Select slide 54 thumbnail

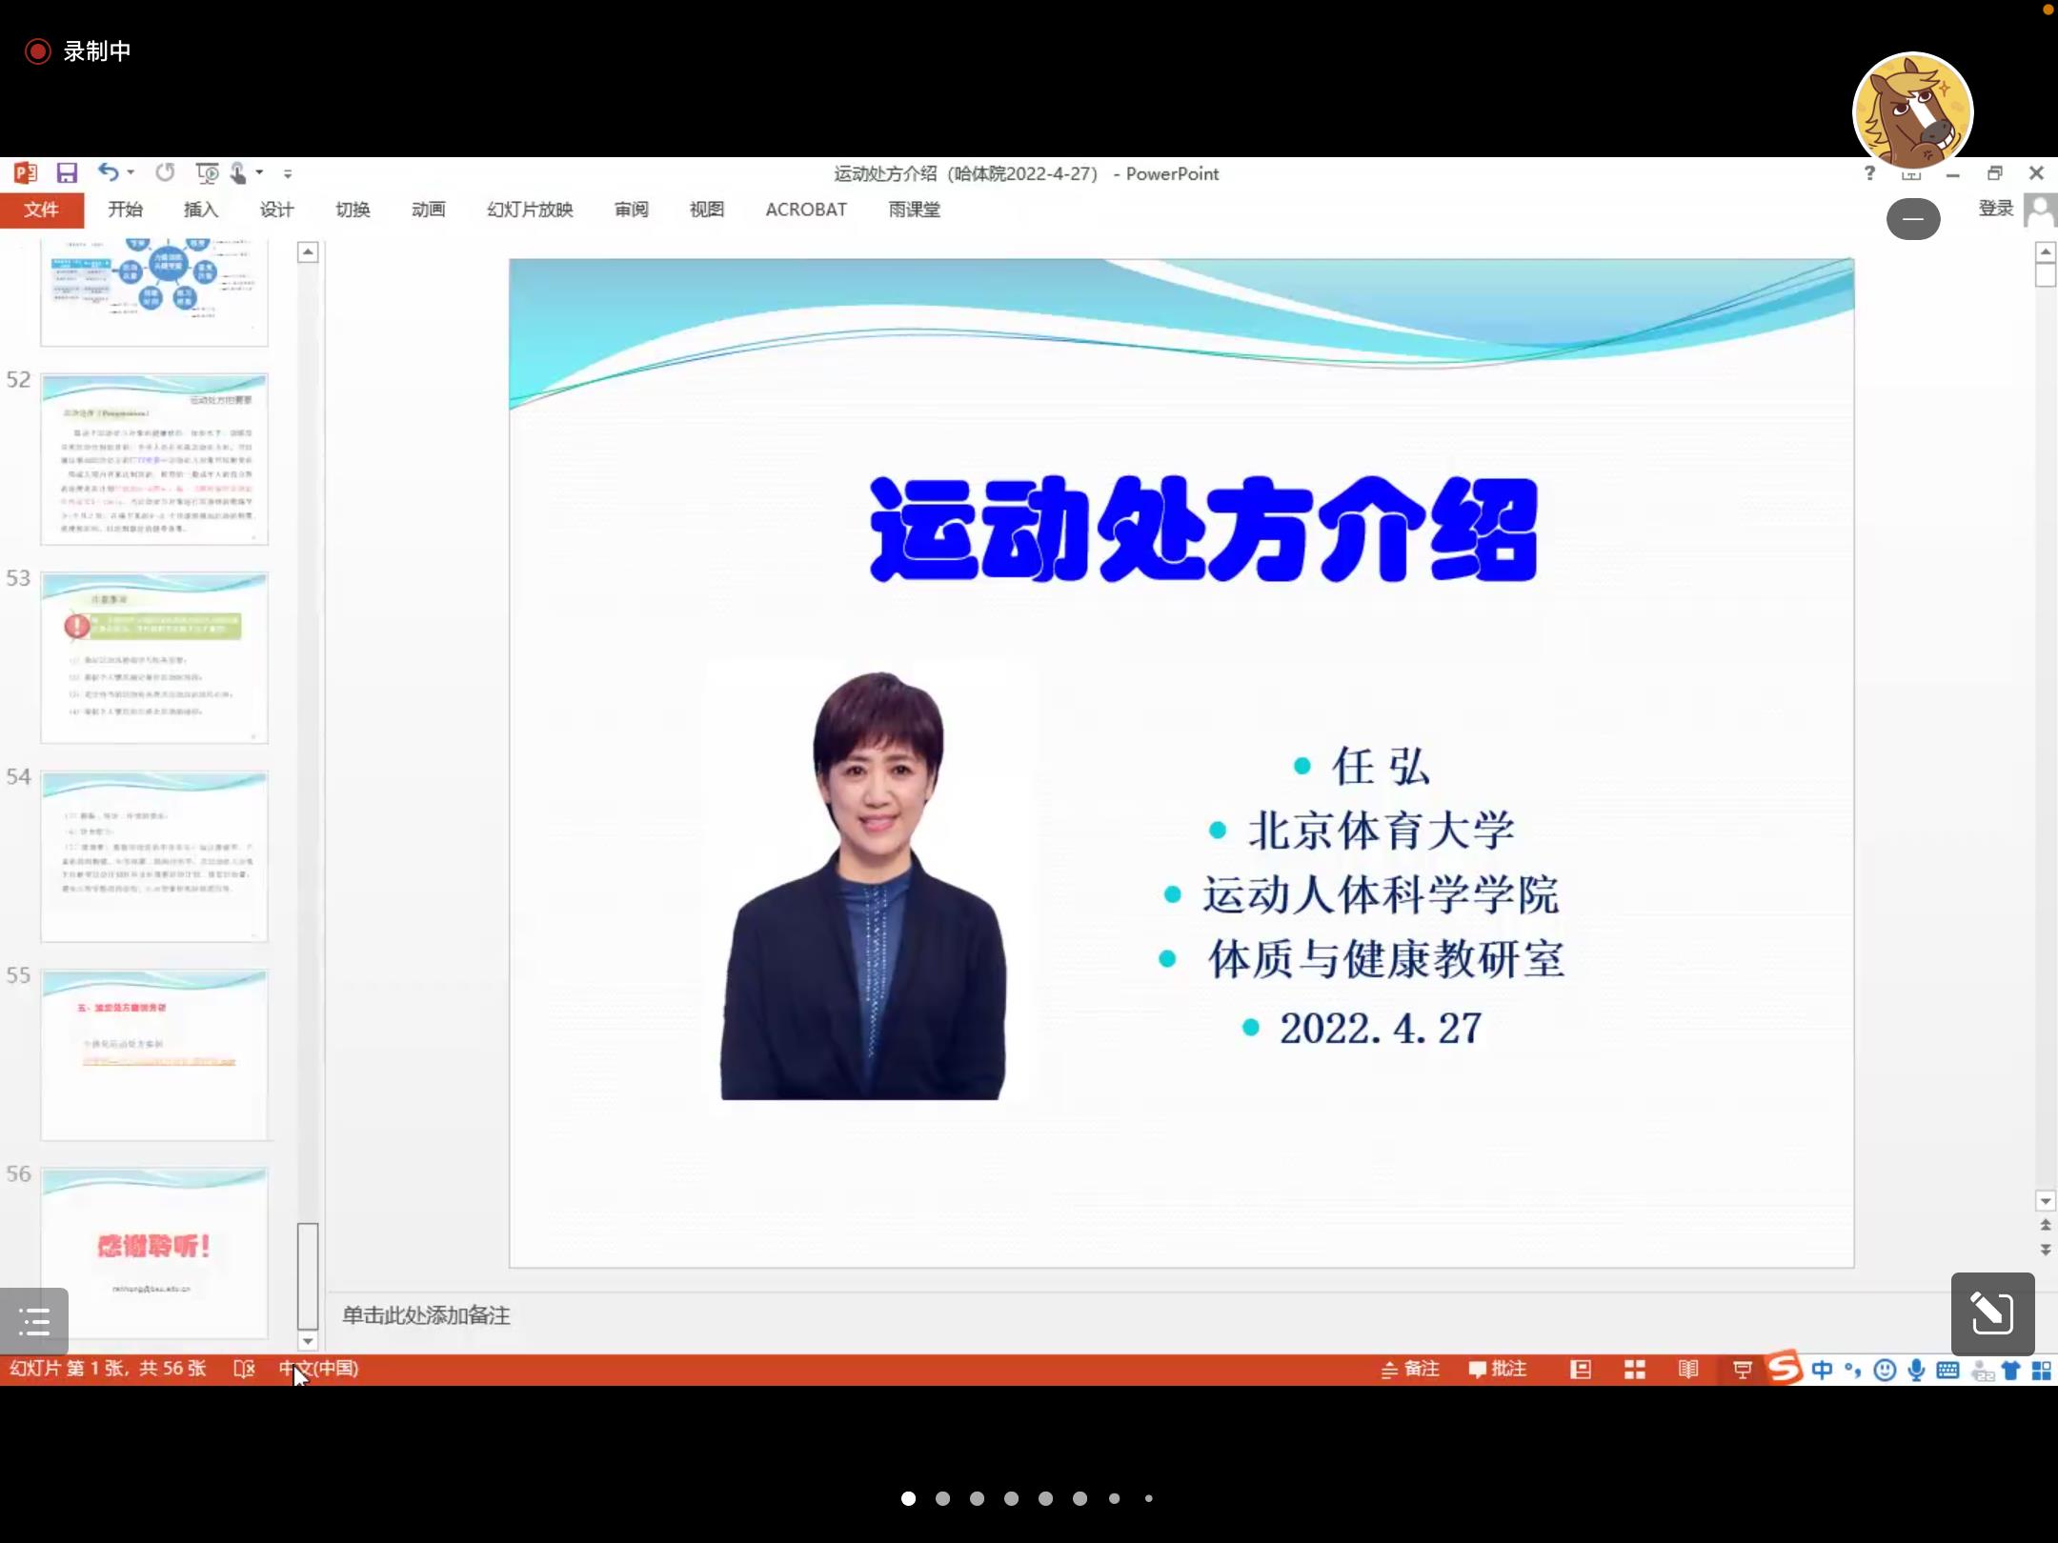(x=154, y=856)
